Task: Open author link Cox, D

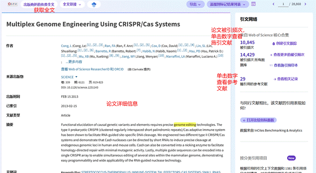Action: pos(156,46)
